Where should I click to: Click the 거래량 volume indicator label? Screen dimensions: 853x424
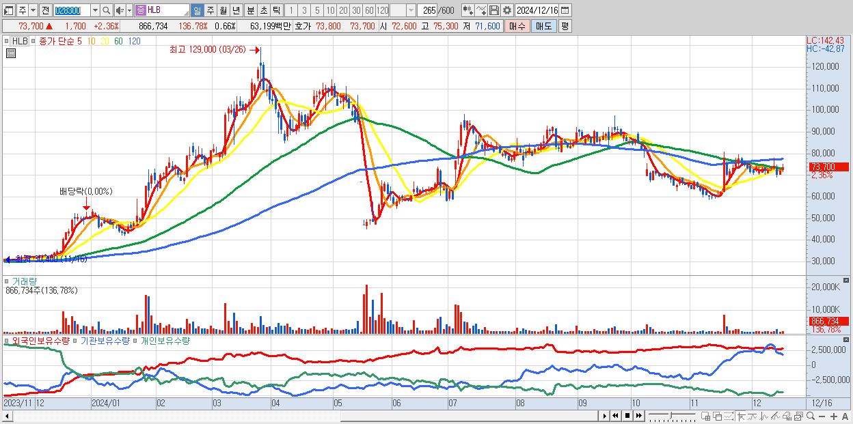pyautogui.click(x=23, y=281)
